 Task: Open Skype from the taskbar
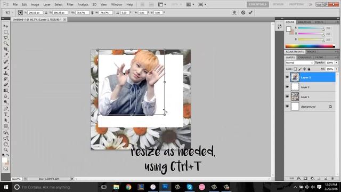point(190,187)
